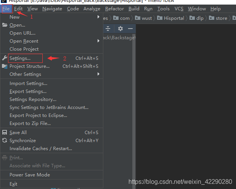Click the dlp folder icon in breadcrumb

coord(192,18)
